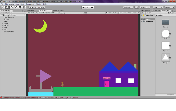Select the Hand tool
The height and width of the screenshot is (111, 176).
pyautogui.click(x=3, y=7)
